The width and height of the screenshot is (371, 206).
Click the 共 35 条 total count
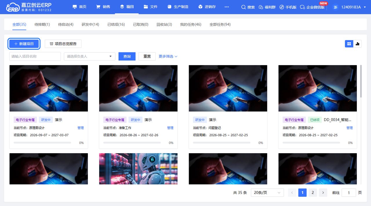click(x=240, y=193)
